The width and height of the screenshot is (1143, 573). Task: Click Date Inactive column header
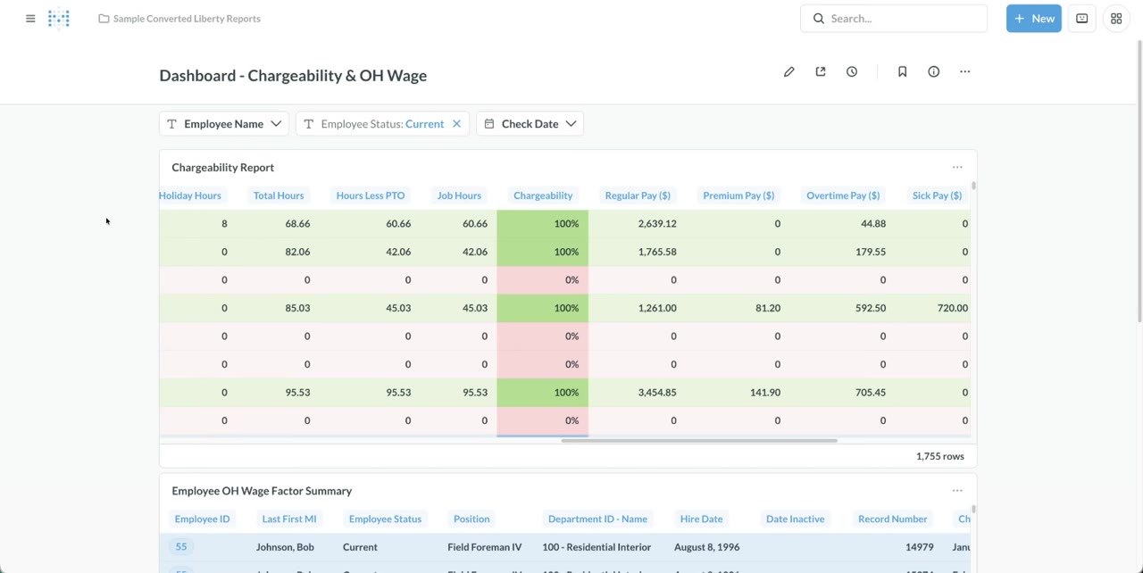(x=795, y=519)
